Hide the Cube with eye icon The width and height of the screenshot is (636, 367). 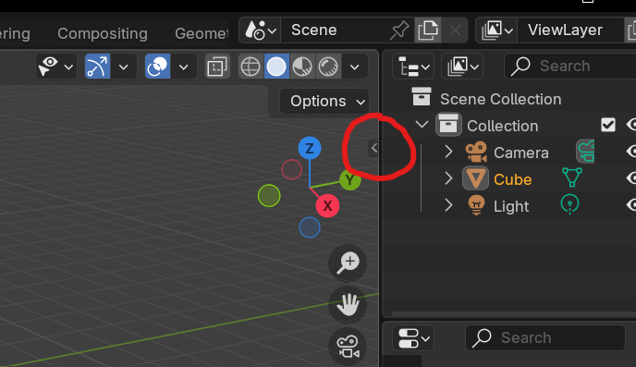tap(631, 178)
